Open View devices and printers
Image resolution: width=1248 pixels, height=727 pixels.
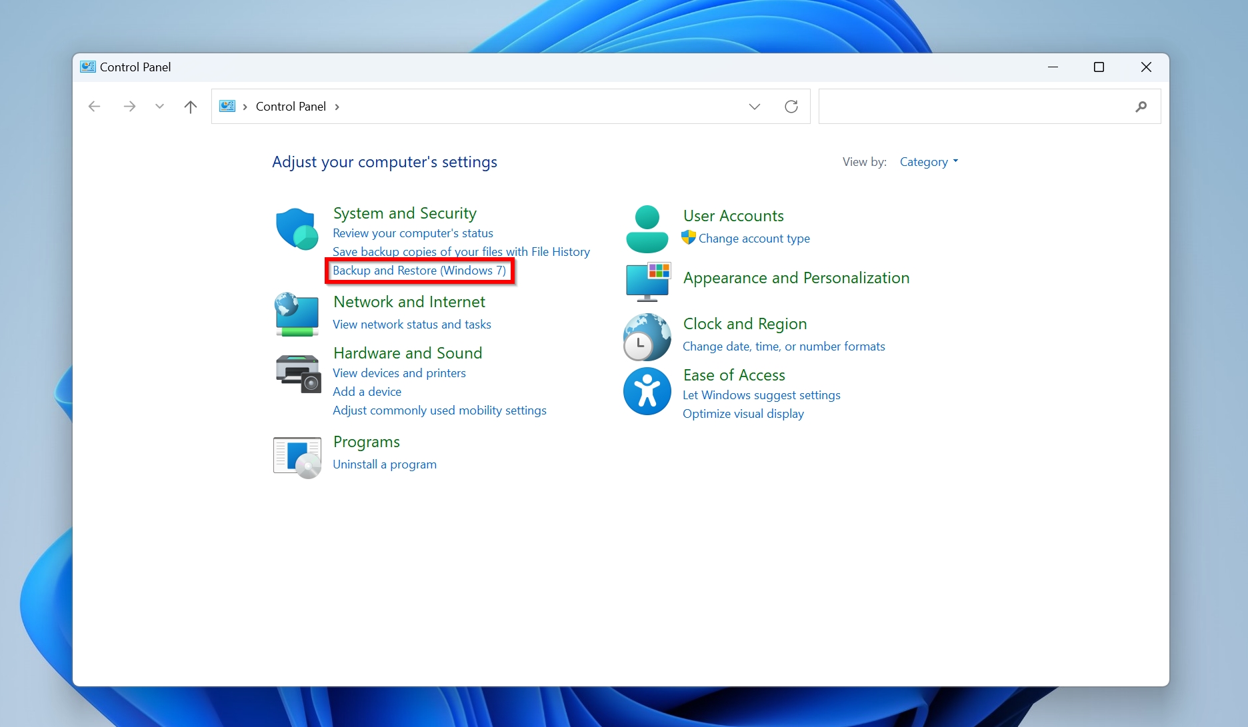tap(399, 373)
